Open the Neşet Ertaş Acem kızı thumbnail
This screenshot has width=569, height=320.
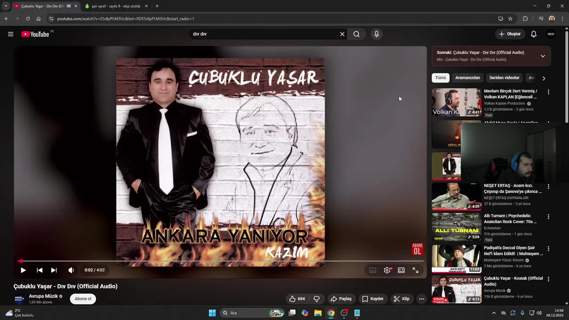457,196
